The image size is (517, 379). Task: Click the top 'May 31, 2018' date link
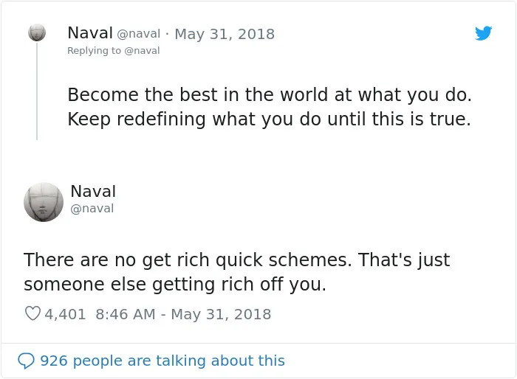tap(225, 34)
